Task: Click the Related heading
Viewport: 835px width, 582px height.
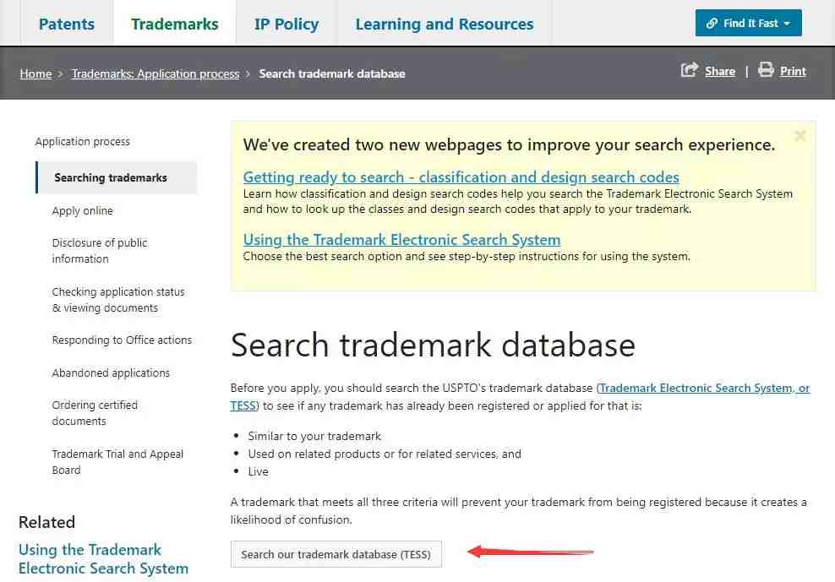Action: (x=46, y=522)
